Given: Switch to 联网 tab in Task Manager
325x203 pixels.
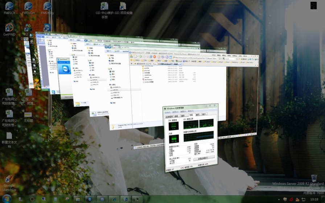Looking at the screenshot, I should click(x=198, y=115).
